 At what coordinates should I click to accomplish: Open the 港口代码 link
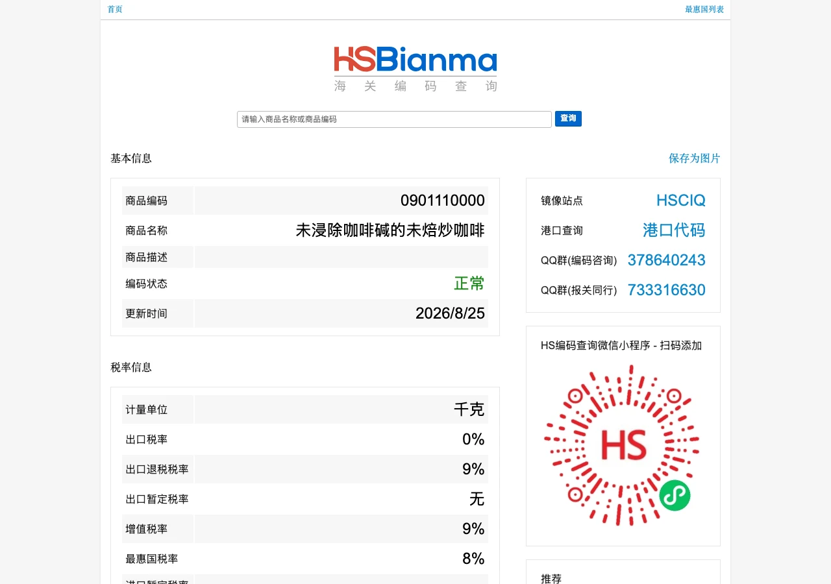(674, 230)
